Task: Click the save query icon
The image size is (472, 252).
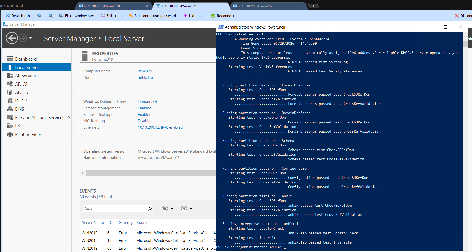Action: [184, 209]
